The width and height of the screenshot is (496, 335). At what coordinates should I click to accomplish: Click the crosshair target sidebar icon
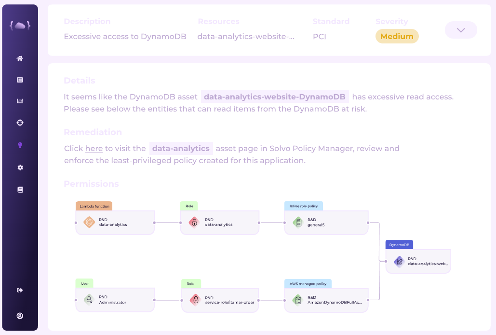coord(20,123)
